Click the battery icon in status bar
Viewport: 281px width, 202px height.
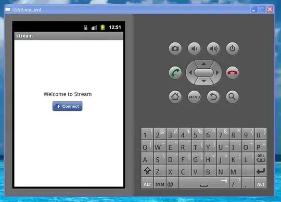(103, 27)
